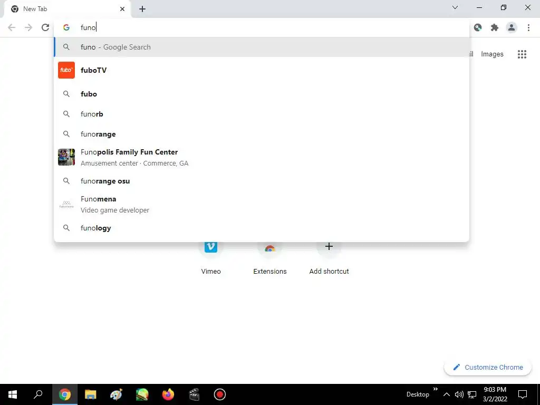Open the Images link
540x405 pixels.
click(492, 54)
